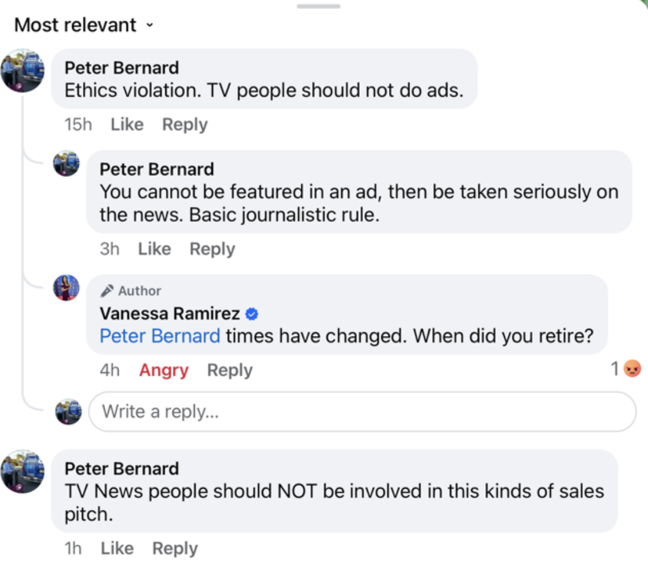Open the tagged Peter Bernard mention link
The image size is (648, 562).
pos(160,336)
